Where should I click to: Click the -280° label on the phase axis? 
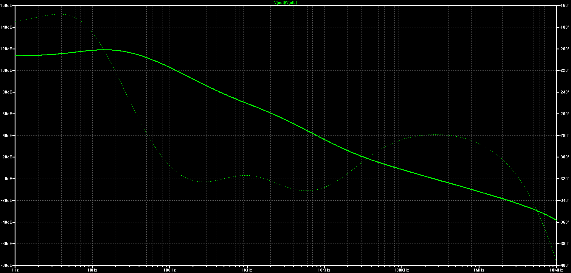point(564,135)
